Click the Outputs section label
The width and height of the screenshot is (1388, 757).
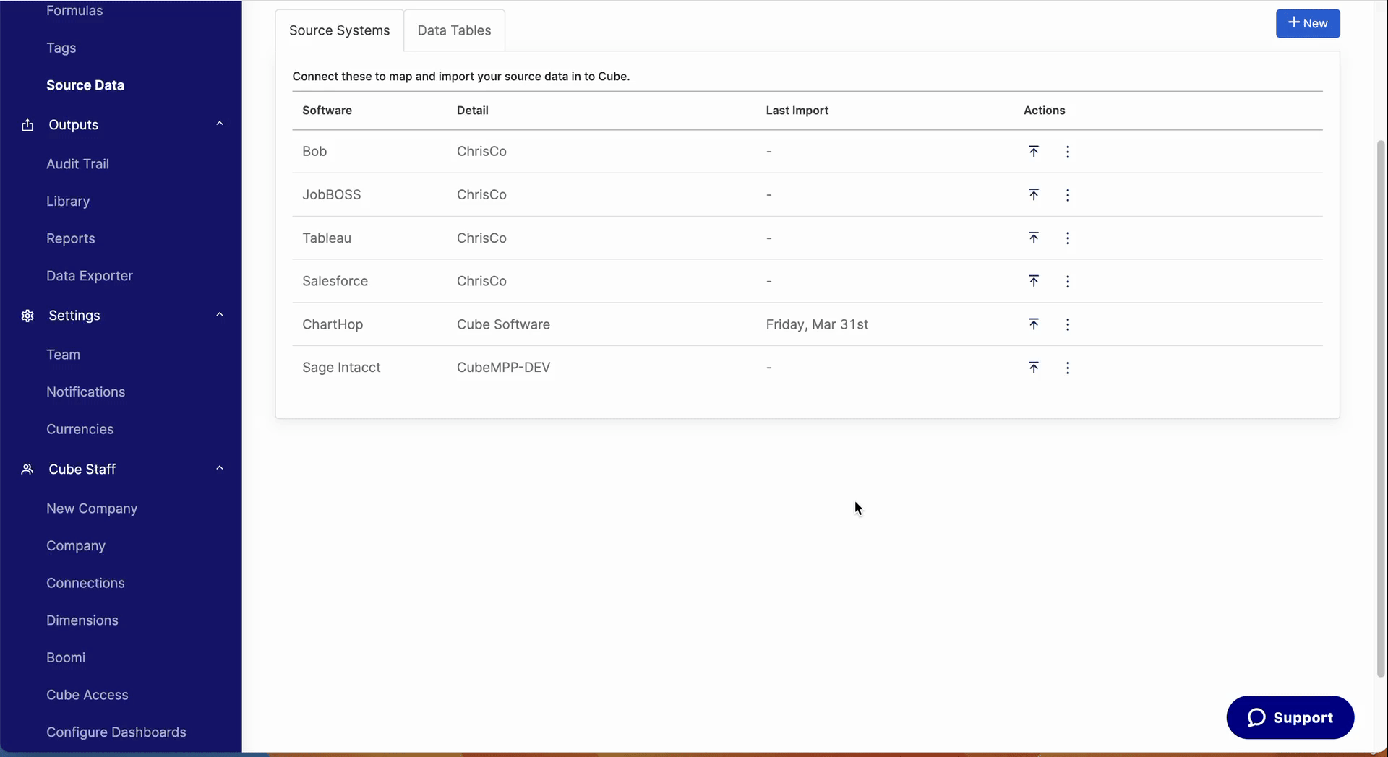(73, 125)
